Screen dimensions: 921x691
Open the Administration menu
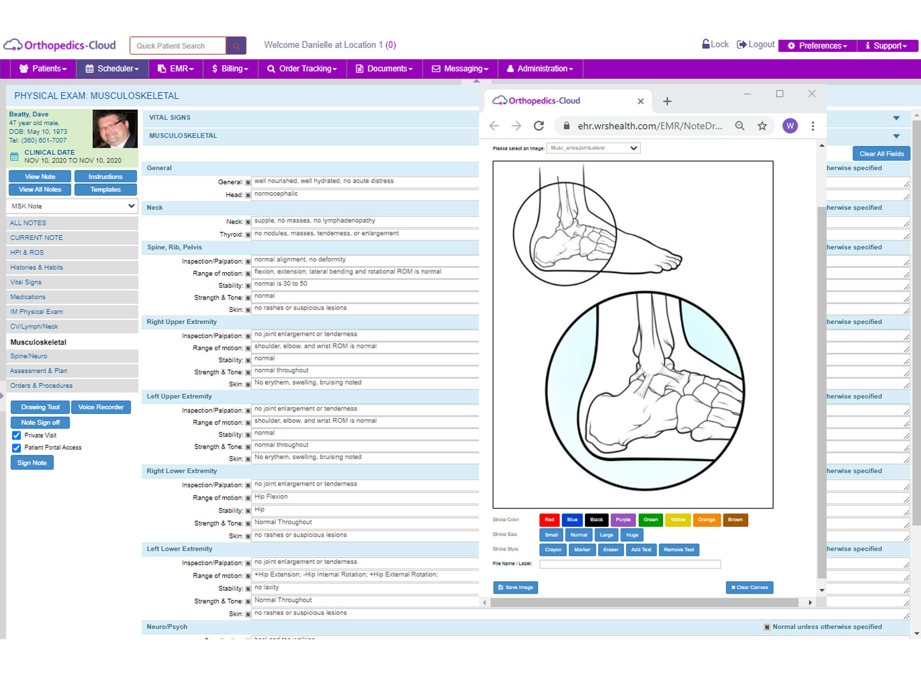[x=540, y=69]
